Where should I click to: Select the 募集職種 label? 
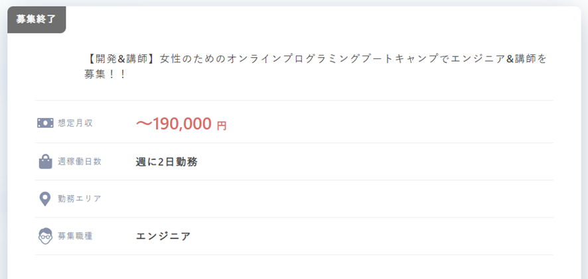click(75, 237)
